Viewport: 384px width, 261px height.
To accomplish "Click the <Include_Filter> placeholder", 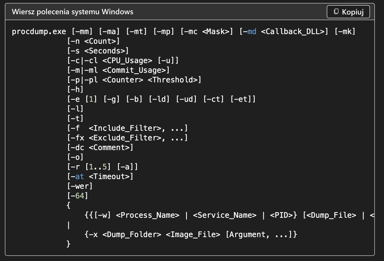I will (x=125, y=128).
